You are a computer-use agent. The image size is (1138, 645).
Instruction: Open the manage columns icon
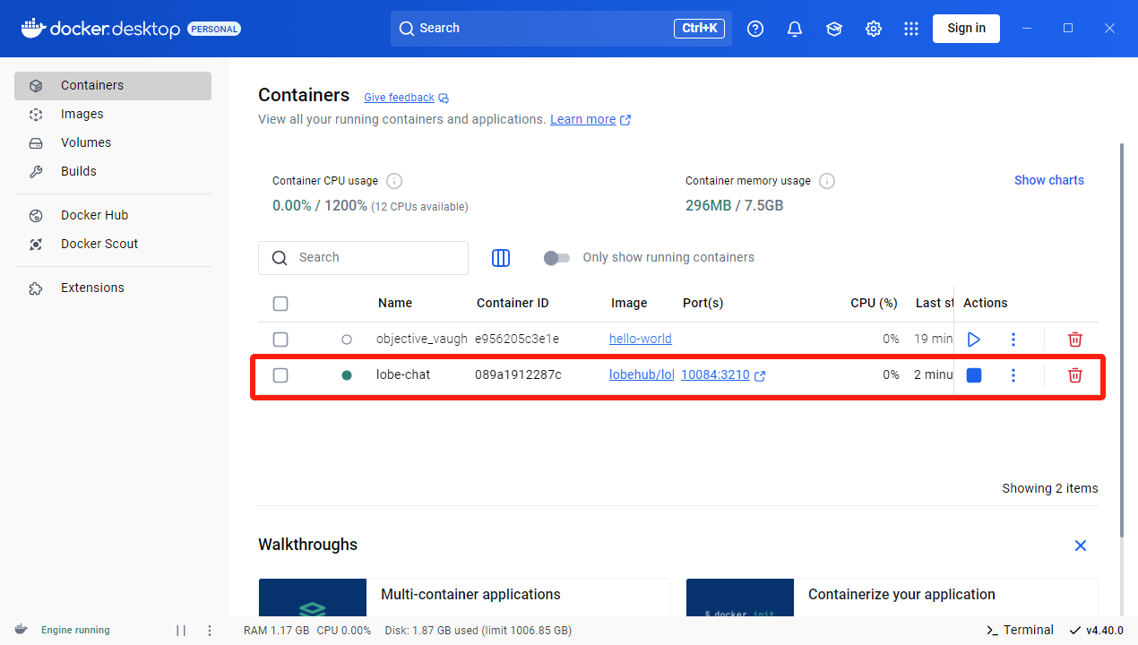click(x=501, y=258)
